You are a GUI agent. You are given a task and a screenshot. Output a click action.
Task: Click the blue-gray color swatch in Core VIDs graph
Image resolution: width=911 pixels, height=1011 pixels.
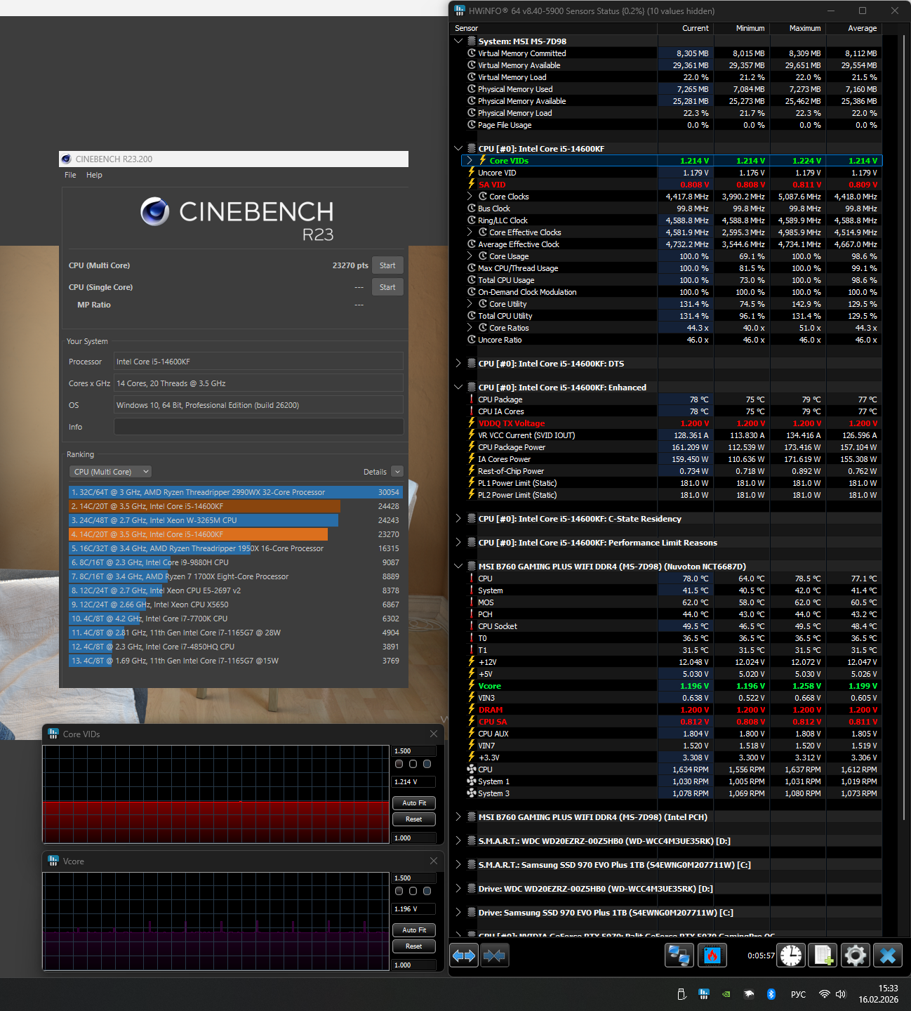[427, 764]
